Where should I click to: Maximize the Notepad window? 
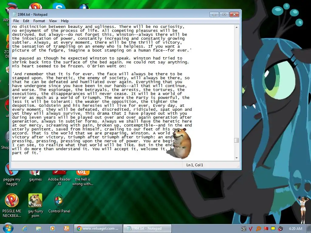click(224, 15)
